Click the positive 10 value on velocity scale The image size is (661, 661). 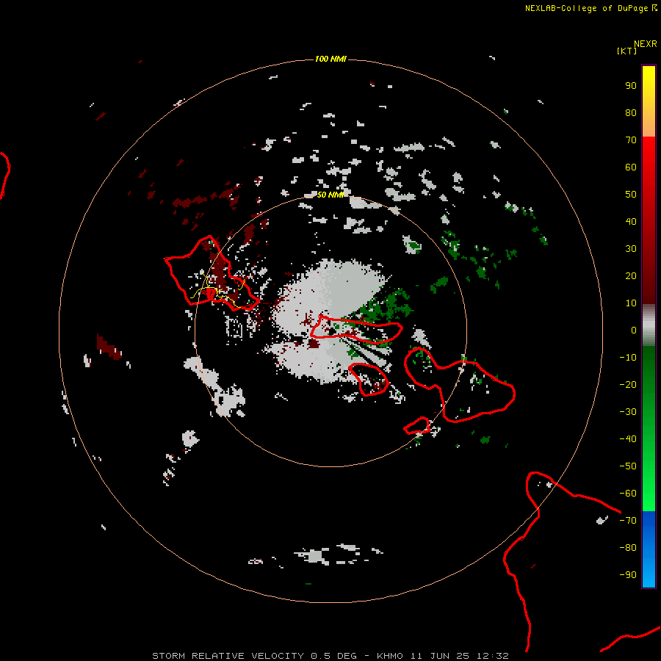pos(631,303)
